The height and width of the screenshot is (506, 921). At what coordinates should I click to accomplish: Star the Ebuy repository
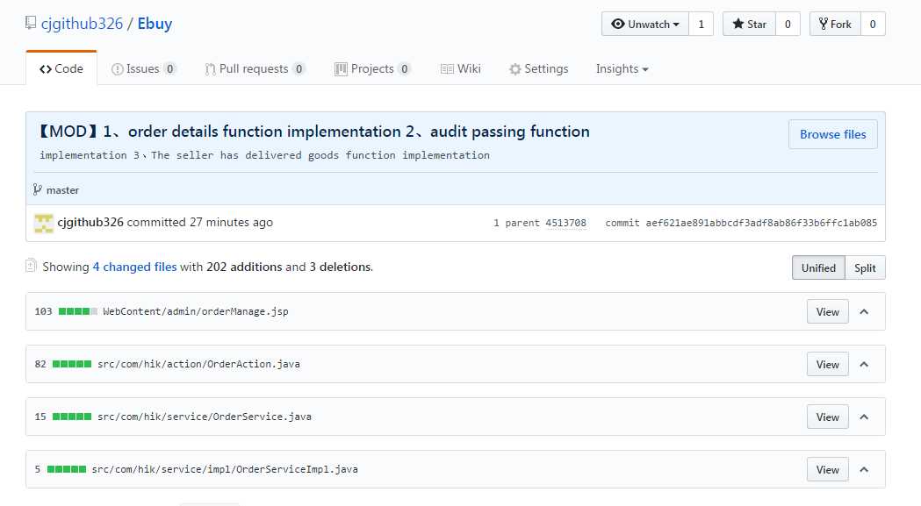click(x=749, y=25)
